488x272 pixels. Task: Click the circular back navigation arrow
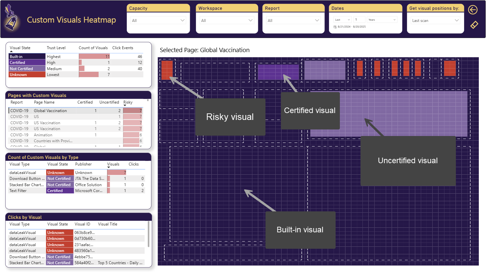point(473,10)
